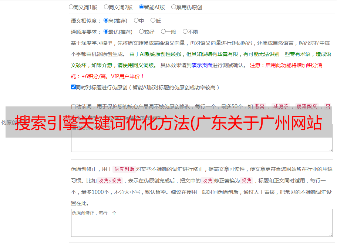
Task: Click into the 自动锁词 text area
Action: (x=202, y=138)
